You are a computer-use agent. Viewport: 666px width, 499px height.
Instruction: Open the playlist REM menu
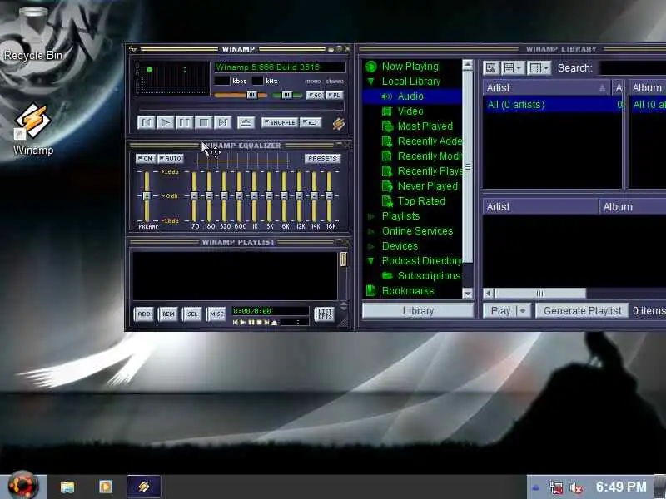pyautogui.click(x=168, y=314)
